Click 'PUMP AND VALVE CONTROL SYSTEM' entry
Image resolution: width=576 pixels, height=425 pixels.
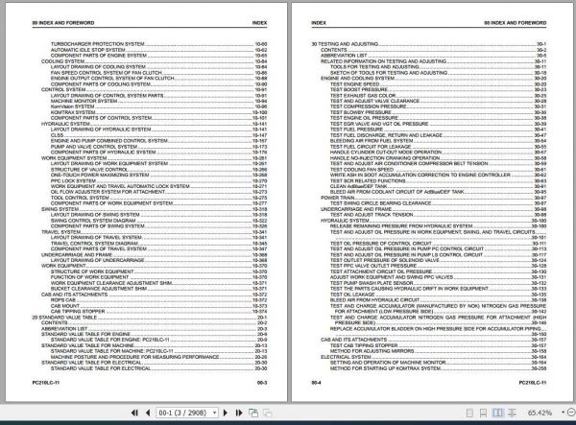[94, 147]
